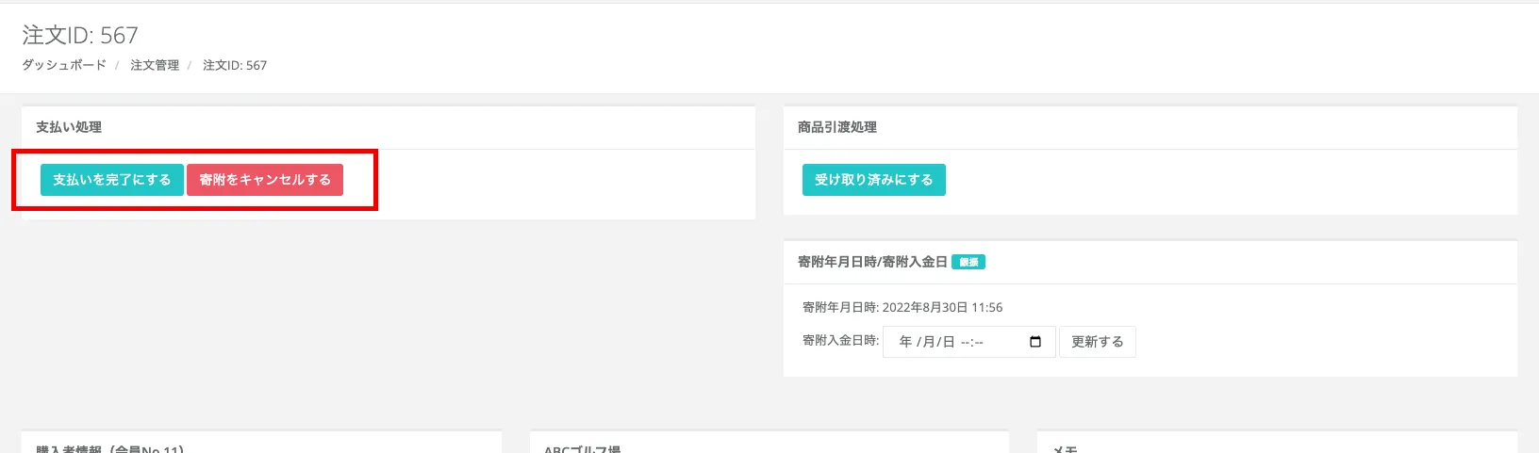The image size is (1539, 453).
Task: Click the 寄附年月日時/寄附入金日 panel heading
Action: tap(872, 262)
